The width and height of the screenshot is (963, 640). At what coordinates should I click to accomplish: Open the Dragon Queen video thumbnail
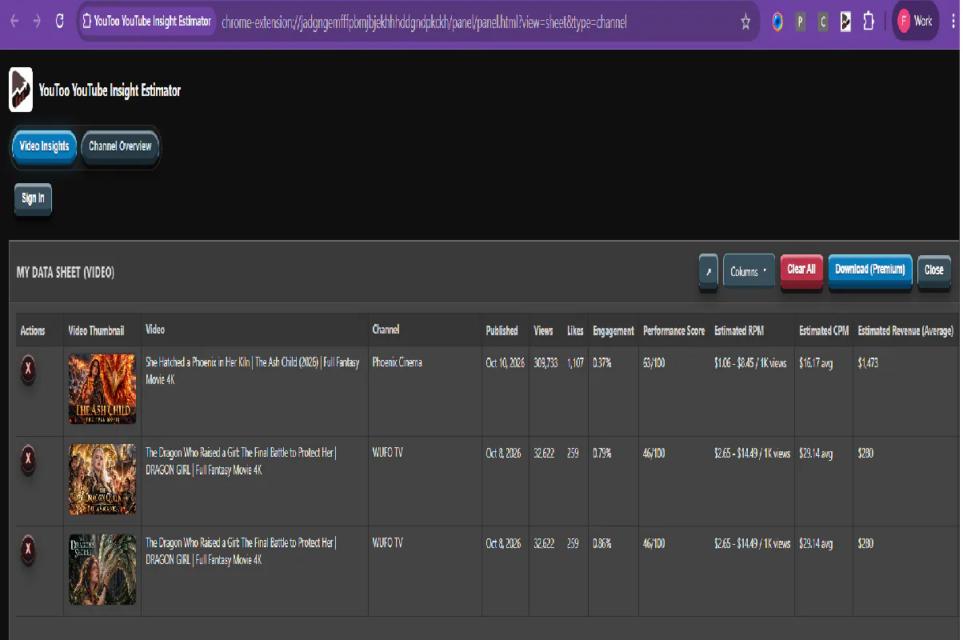(x=102, y=479)
